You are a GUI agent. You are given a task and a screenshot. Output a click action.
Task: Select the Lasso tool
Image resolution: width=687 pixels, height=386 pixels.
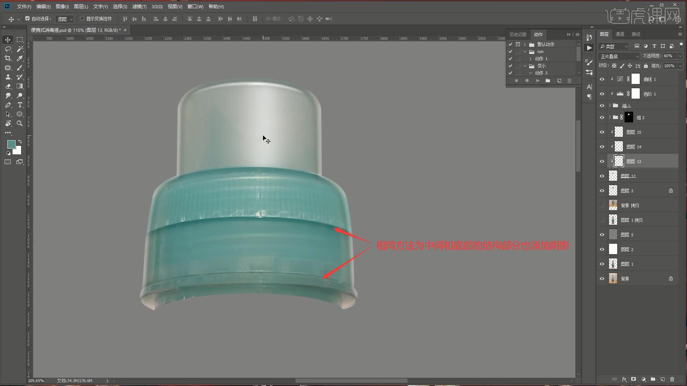coord(8,49)
